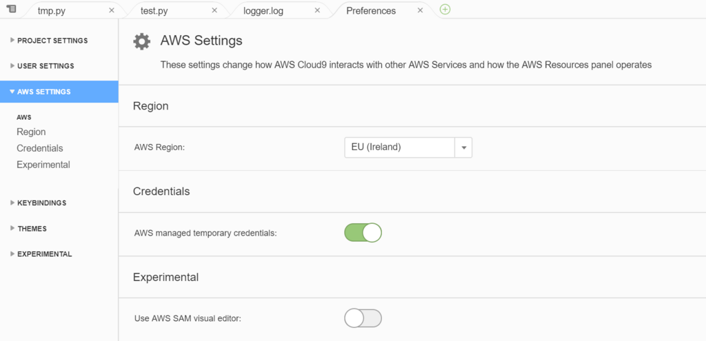Screen dimensions: 706x341
Task: Go to Region in AWS sidebar list
Action: click(31, 132)
